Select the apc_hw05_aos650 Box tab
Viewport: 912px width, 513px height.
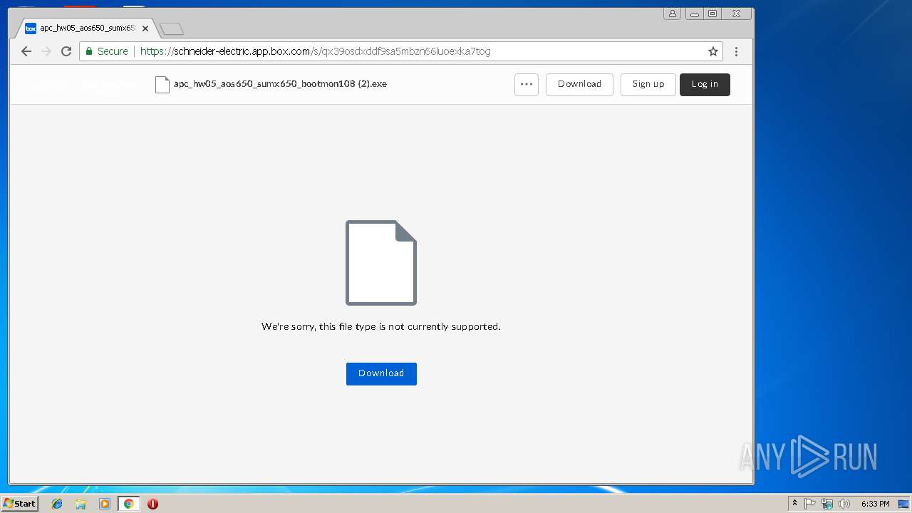87,28
